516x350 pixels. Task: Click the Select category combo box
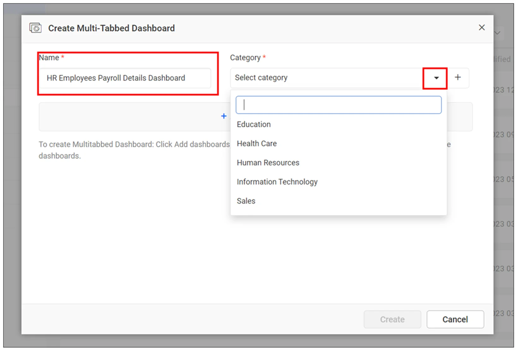(x=316, y=78)
